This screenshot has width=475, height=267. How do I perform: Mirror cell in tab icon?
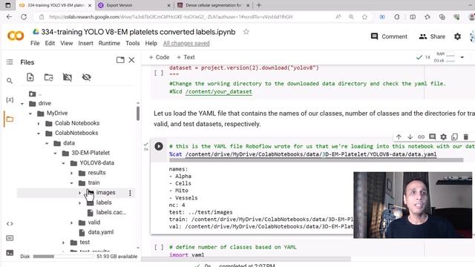454,136
